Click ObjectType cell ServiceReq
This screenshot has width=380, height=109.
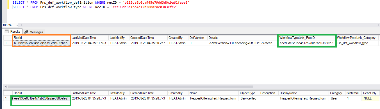coord(249,98)
